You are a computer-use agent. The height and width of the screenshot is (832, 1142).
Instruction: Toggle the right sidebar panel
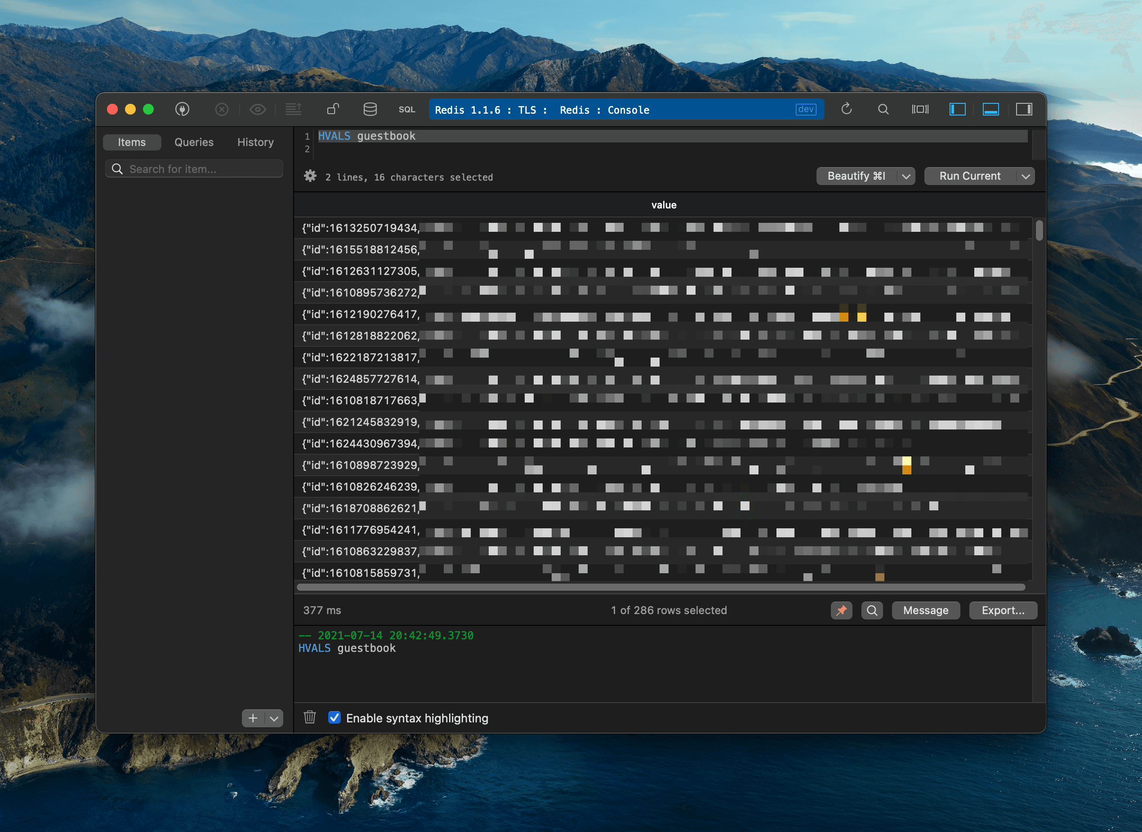[1024, 109]
